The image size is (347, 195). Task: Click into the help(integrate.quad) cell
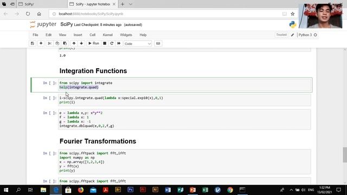pyautogui.click(x=184, y=85)
